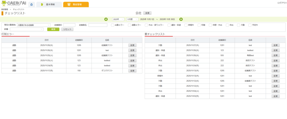Screen dimensions: 287x119
Task: Open the 2025年 year dropdown
Action: pyautogui.click(x=118, y=19)
